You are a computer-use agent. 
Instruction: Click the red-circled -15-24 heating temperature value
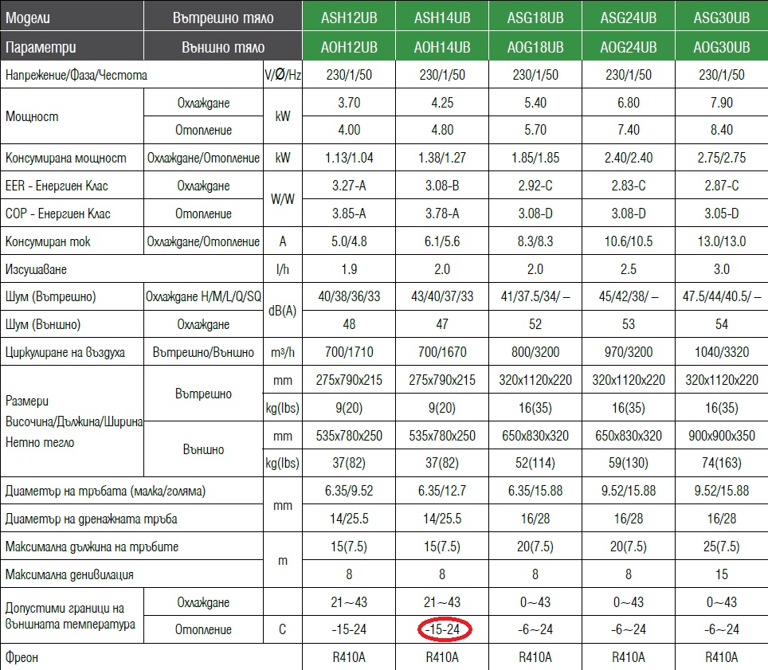click(x=442, y=629)
